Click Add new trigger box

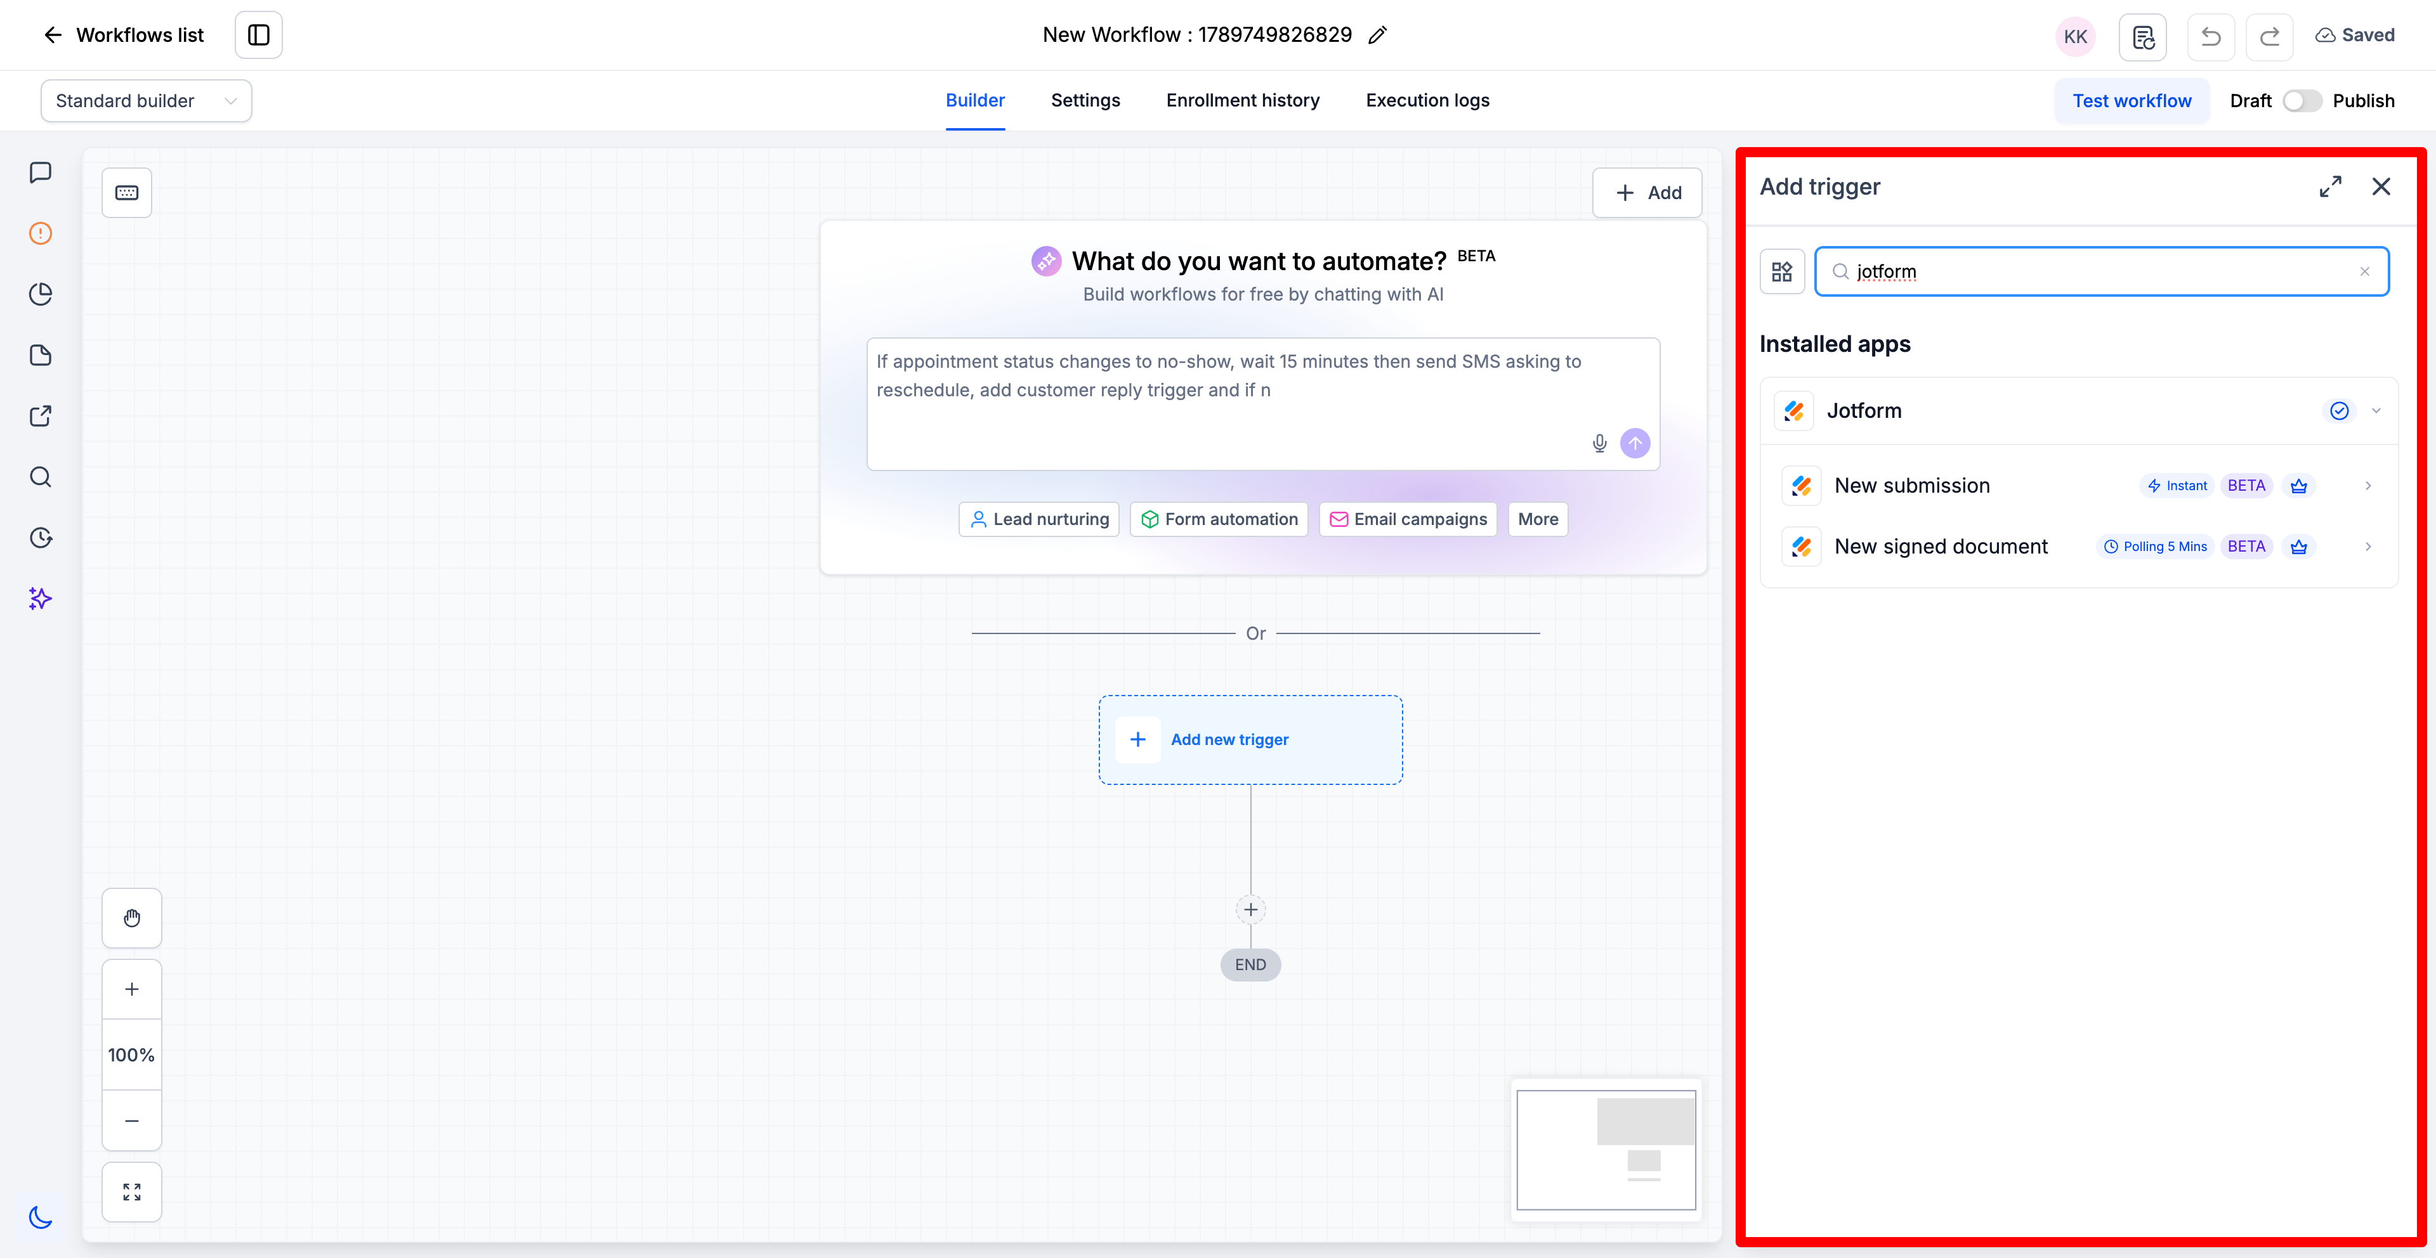1250,740
